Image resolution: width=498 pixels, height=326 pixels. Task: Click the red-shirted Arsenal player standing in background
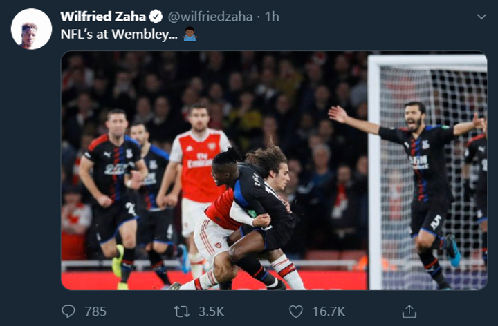199,173
